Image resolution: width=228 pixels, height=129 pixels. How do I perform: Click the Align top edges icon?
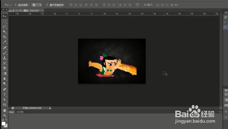[x=71, y=5]
